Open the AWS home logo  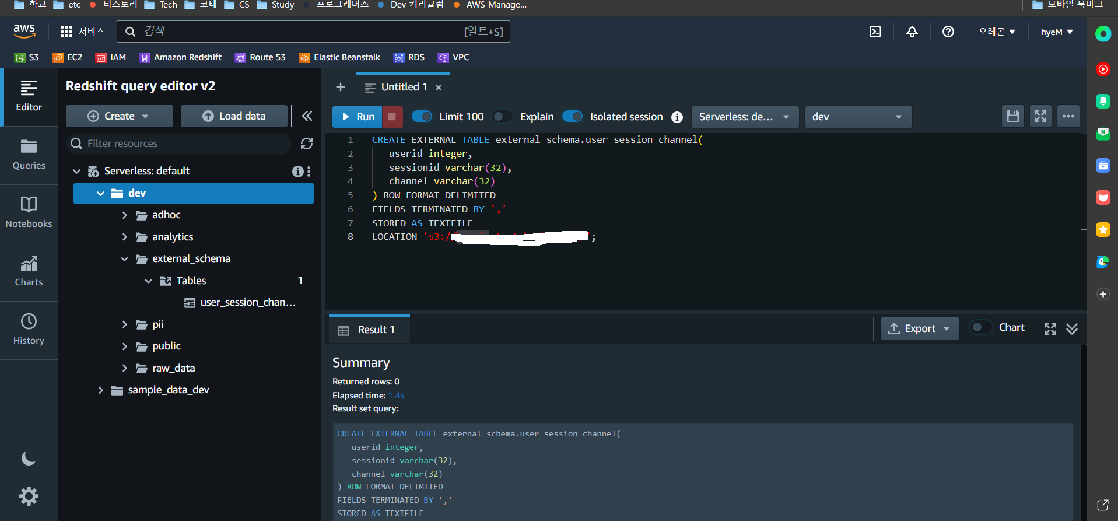24,31
